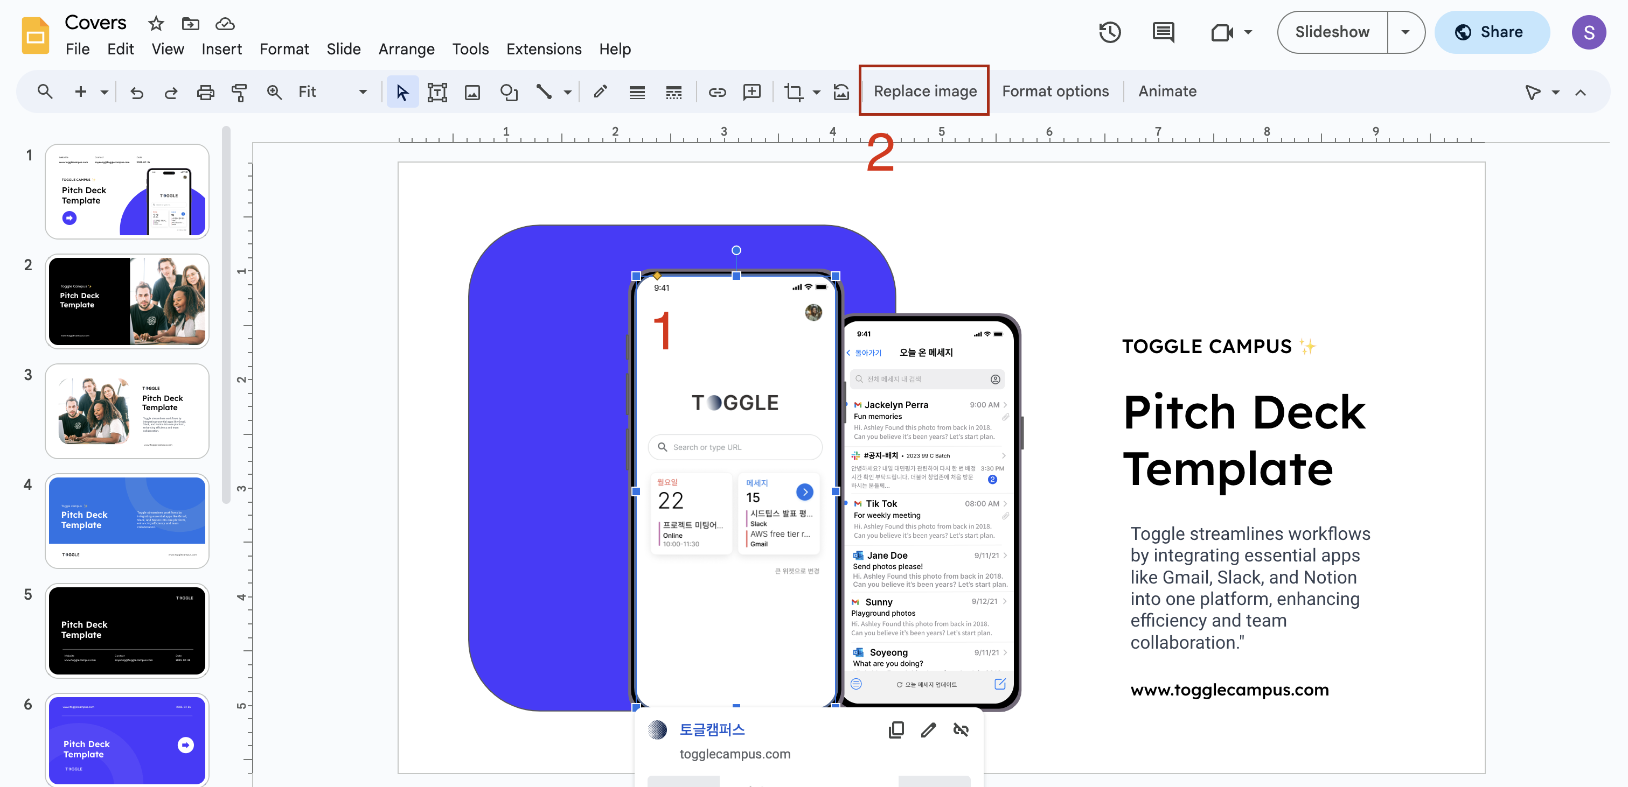Check the cloud save status icon
Viewport: 1628px width, 787px height.
pyautogui.click(x=225, y=24)
